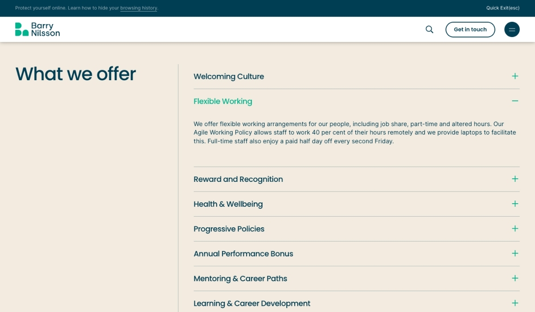Click plus icon beside Reward and Recognition
Viewport: 535px width, 312px height.
click(515, 179)
